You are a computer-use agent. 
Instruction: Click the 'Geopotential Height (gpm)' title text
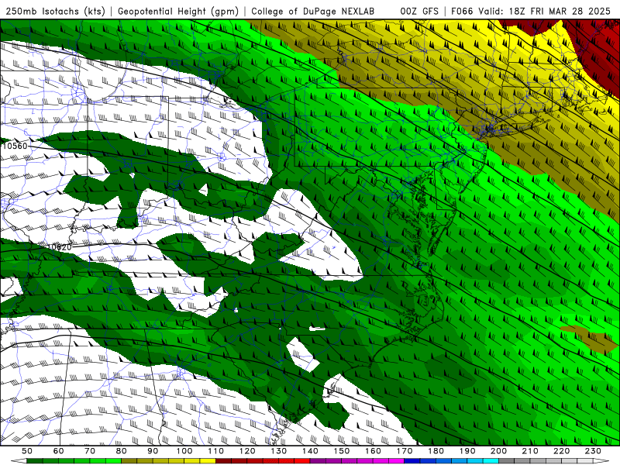pos(178,12)
